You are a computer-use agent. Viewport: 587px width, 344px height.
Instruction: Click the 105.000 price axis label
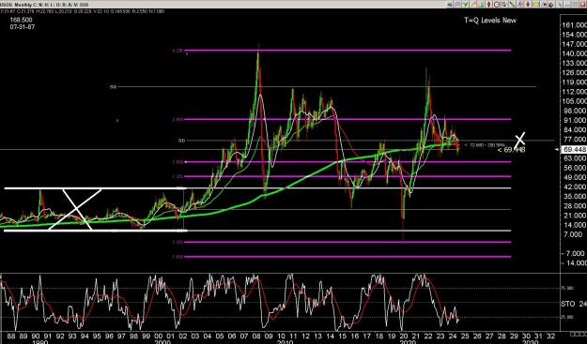coord(574,101)
